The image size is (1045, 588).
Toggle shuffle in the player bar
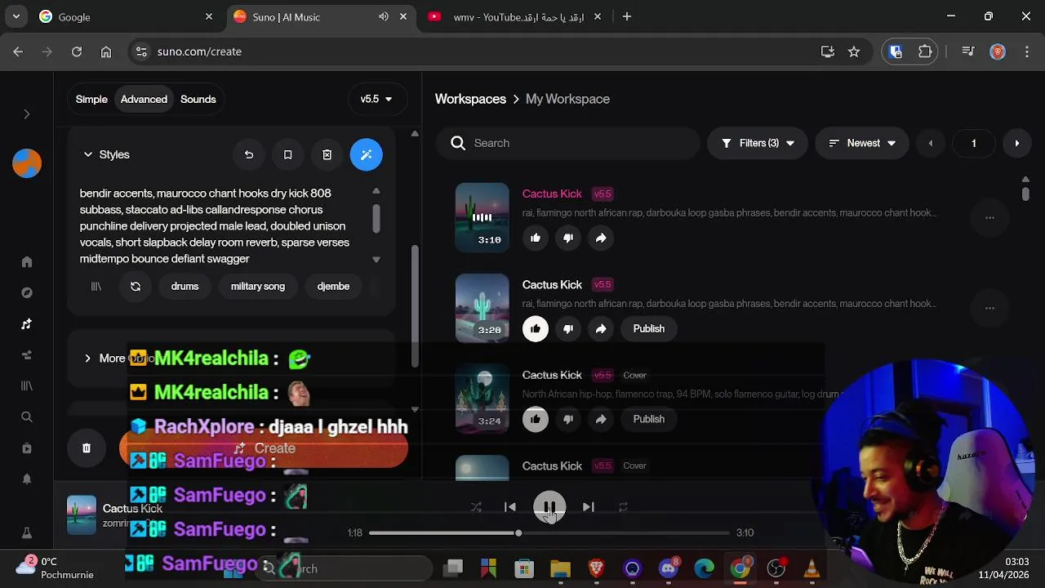(x=476, y=507)
